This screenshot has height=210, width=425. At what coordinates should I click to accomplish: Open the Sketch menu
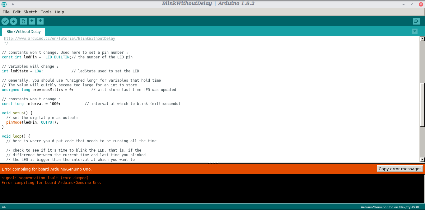pyautogui.click(x=30, y=12)
